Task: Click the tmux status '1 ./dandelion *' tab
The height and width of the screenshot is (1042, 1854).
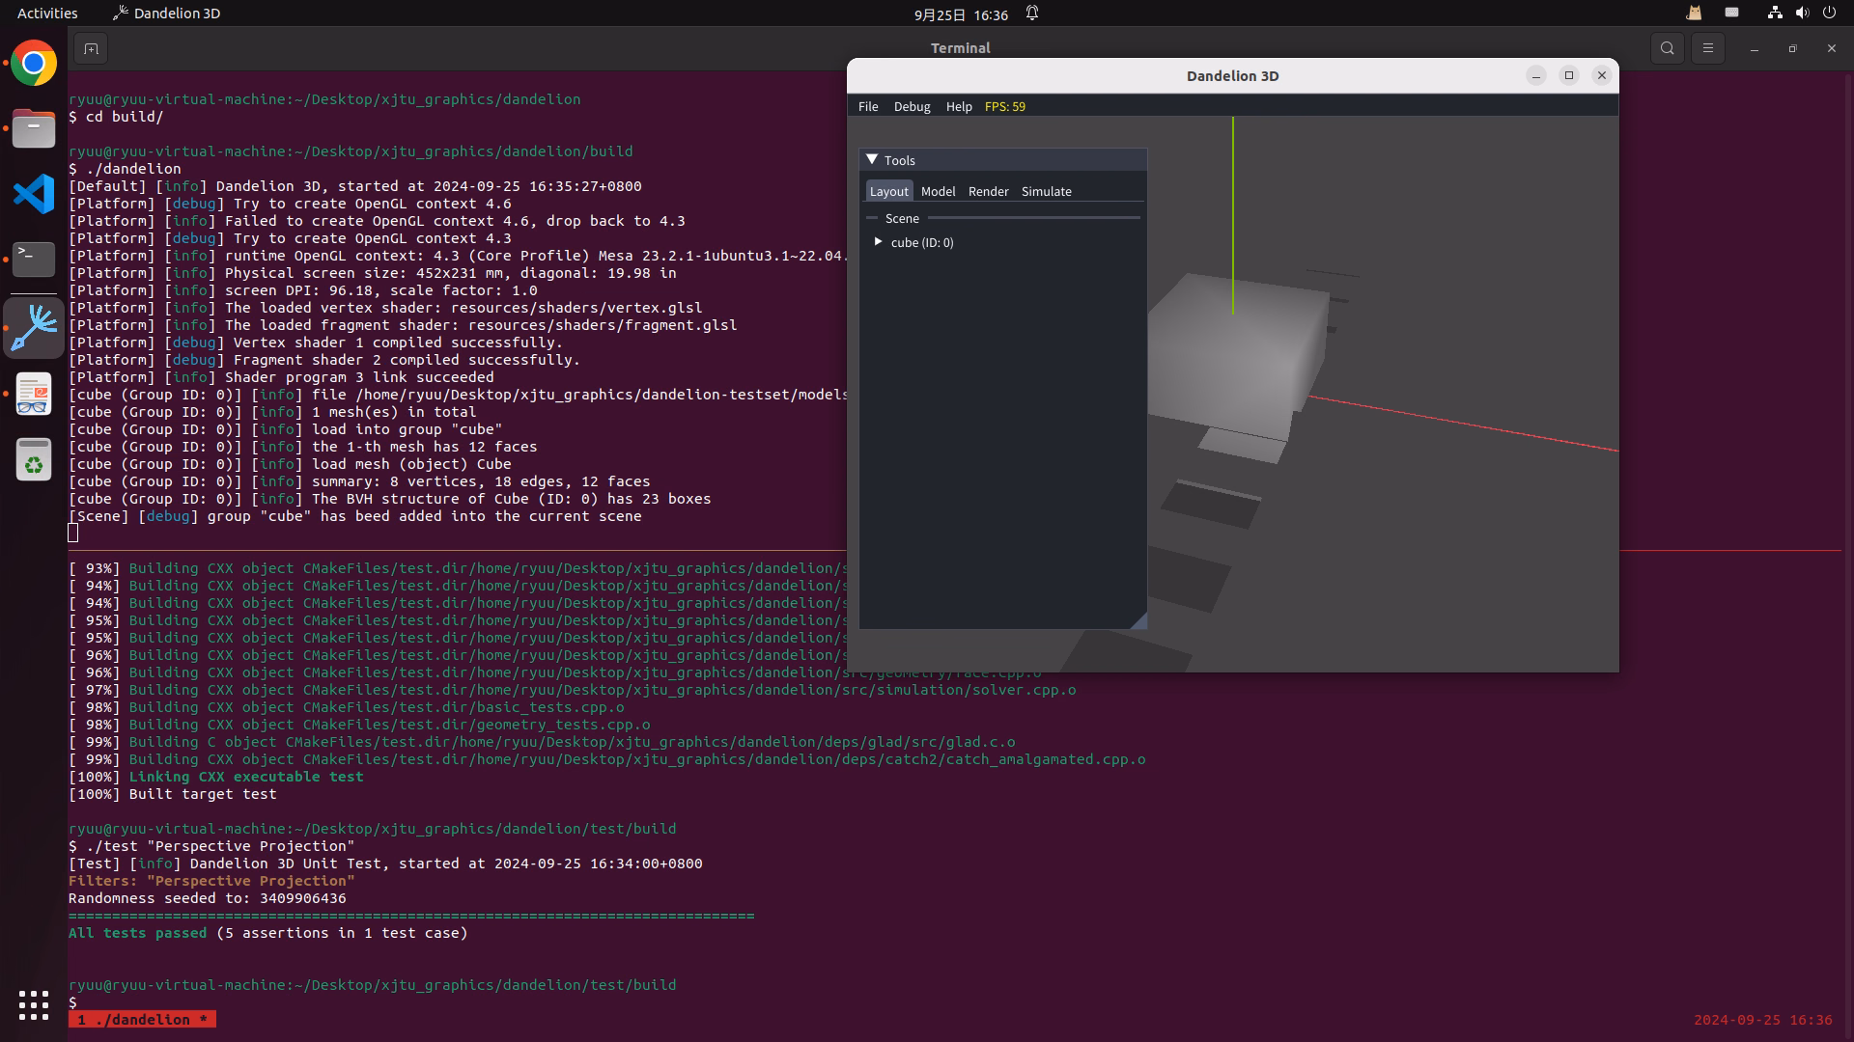Action: pyautogui.click(x=142, y=1020)
